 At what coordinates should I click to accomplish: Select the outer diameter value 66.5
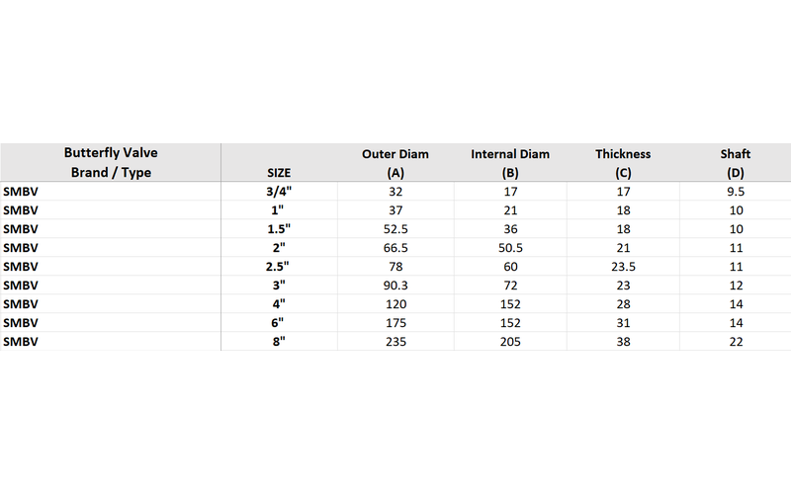395,248
